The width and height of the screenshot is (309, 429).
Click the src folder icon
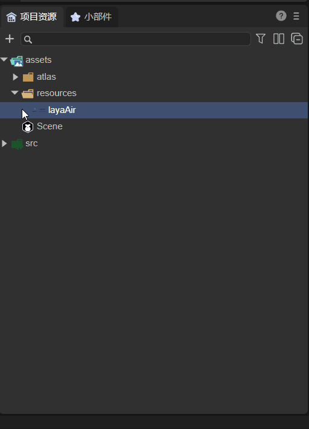[x=17, y=144]
